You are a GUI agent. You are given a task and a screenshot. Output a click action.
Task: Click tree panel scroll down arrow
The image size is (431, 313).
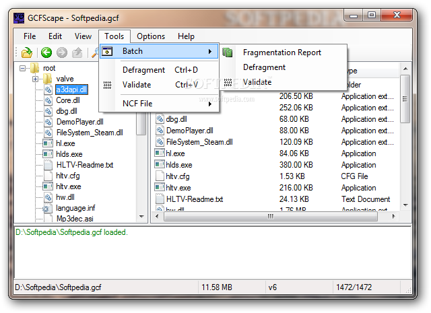141,216
